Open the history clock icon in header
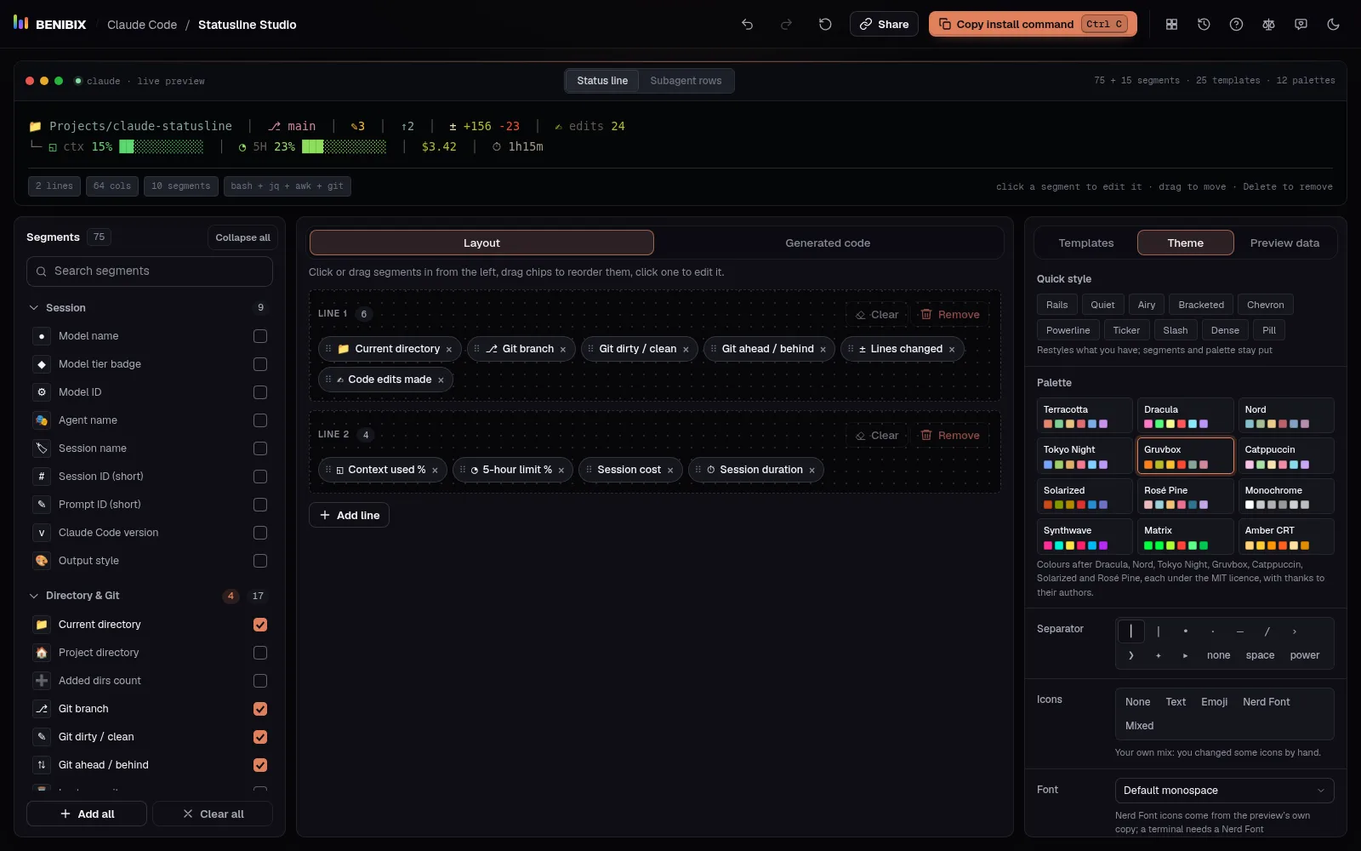1361x851 pixels. point(1204,25)
